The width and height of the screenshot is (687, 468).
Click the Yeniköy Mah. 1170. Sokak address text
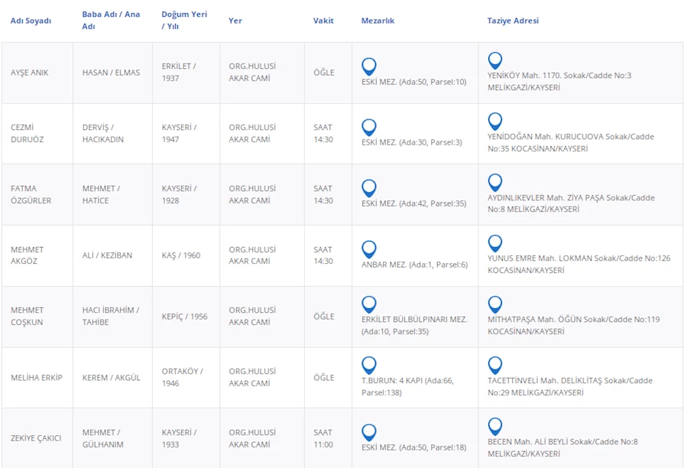(559, 76)
